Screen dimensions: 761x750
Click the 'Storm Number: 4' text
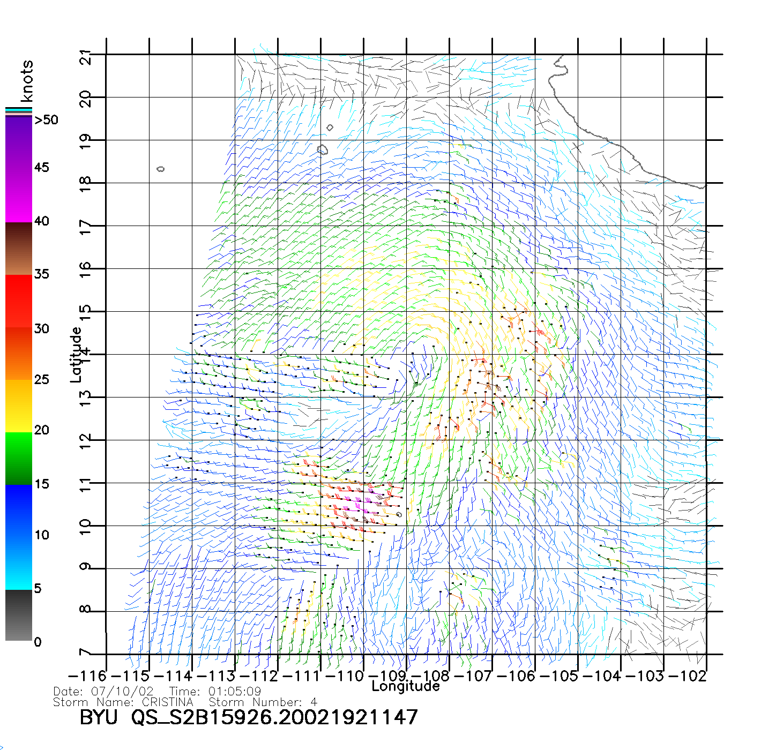click(x=263, y=702)
